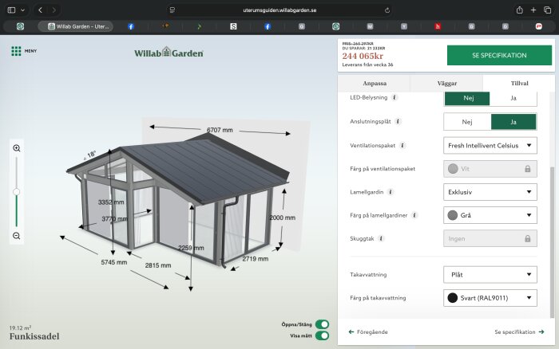Open the green grid MENY icon
This screenshot has width=559, height=349.
pyautogui.click(x=16, y=51)
